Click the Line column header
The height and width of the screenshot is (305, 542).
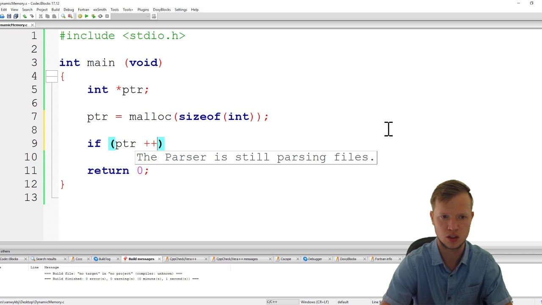coord(35,267)
